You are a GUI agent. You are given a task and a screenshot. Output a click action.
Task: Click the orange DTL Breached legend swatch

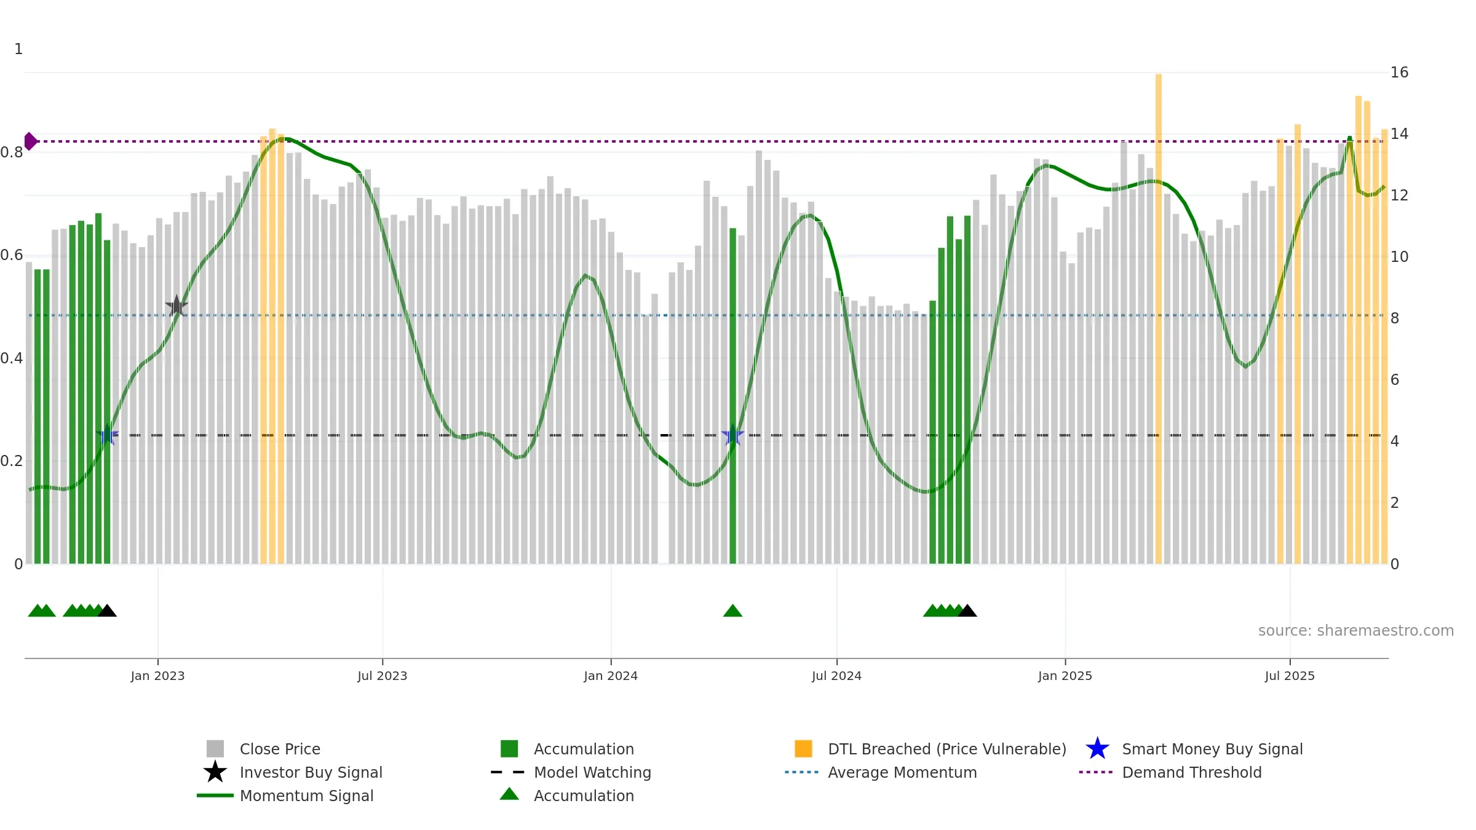pos(803,749)
